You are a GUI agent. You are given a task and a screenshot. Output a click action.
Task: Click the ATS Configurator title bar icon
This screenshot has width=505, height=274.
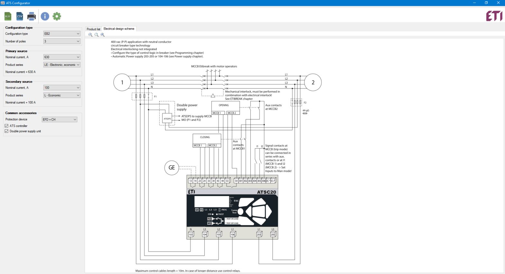(3, 3)
